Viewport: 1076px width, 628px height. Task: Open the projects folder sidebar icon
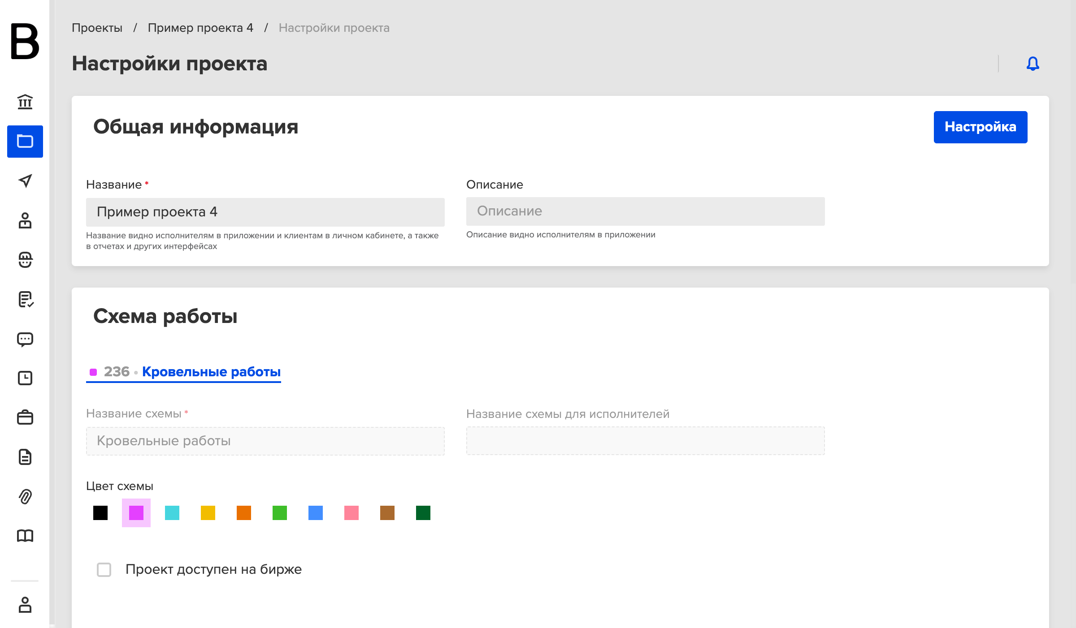pos(25,142)
